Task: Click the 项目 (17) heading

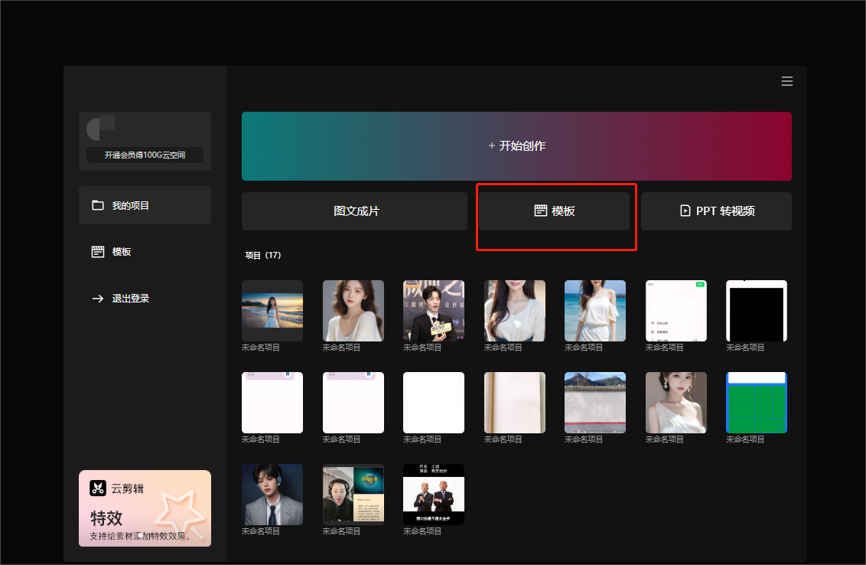Action: coord(263,256)
